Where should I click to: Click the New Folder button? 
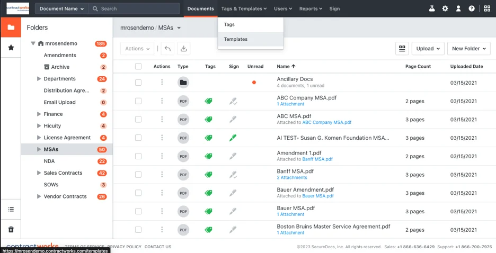click(x=468, y=49)
